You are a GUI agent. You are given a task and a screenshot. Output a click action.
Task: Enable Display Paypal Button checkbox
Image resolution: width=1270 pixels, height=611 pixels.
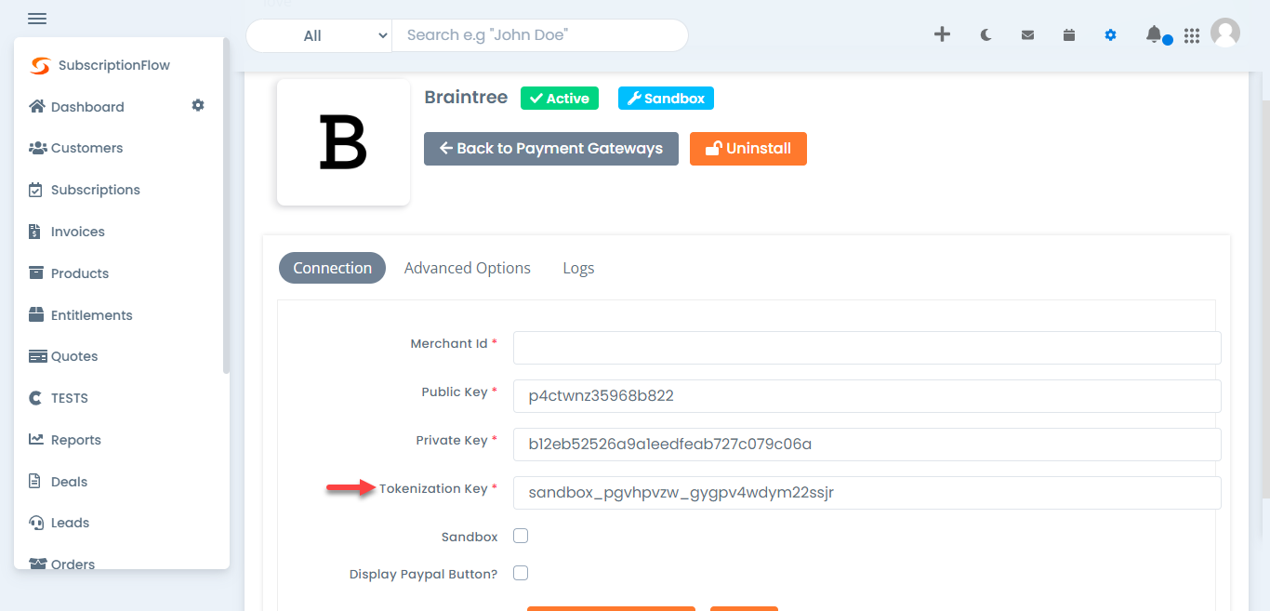click(521, 573)
